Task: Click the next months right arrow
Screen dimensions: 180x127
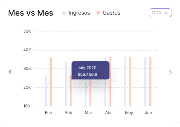Action: [170, 72]
